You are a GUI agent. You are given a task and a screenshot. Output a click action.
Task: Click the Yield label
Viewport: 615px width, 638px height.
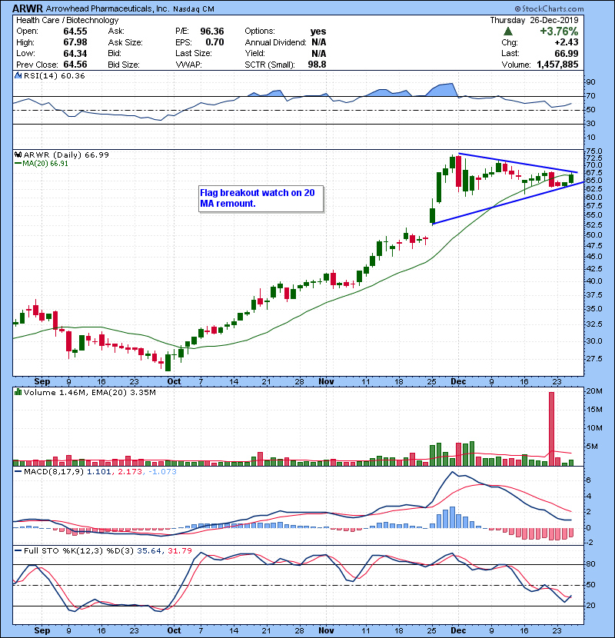pyautogui.click(x=254, y=53)
